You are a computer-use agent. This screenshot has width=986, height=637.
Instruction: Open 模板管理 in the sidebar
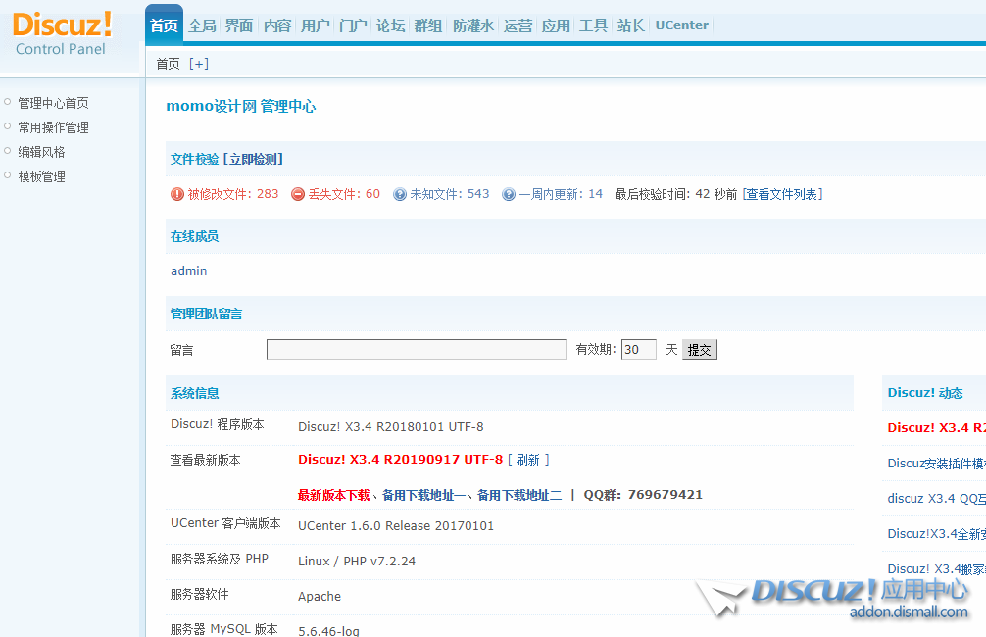click(41, 176)
